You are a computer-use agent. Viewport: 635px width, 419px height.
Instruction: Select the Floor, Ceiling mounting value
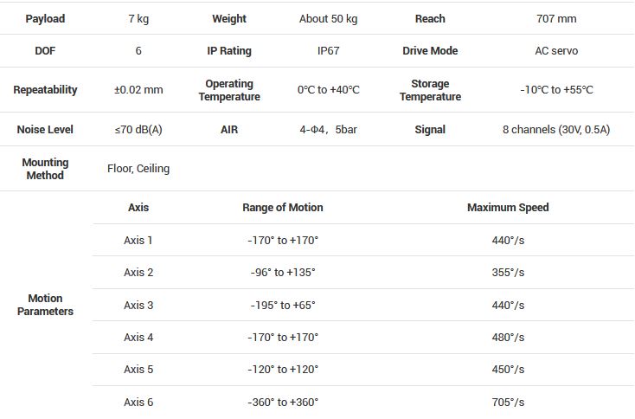coord(138,169)
